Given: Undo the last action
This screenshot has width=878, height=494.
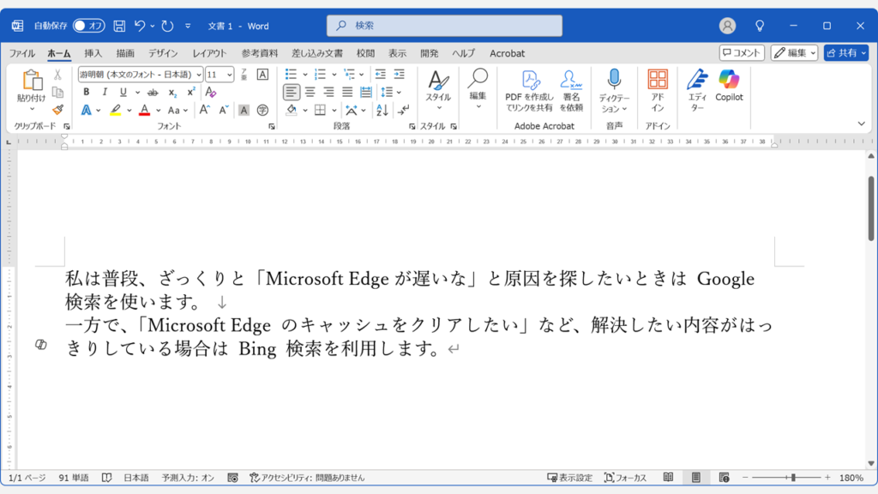Looking at the screenshot, I should point(140,26).
